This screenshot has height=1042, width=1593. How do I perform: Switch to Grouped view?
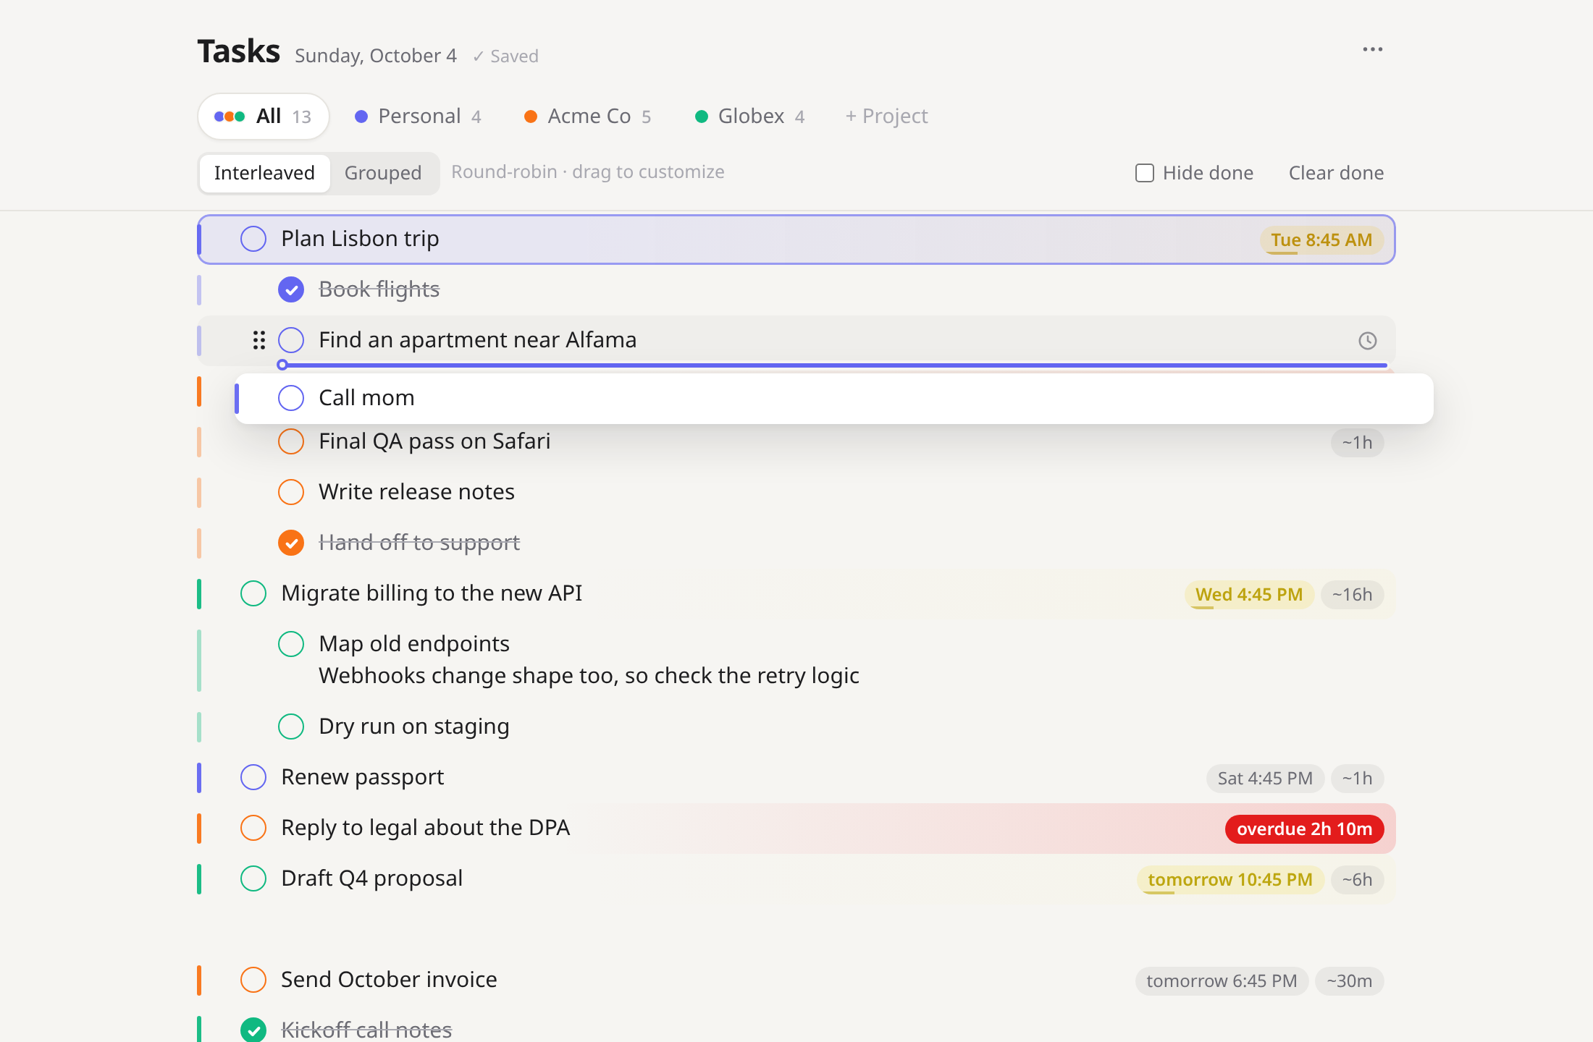coord(383,173)
